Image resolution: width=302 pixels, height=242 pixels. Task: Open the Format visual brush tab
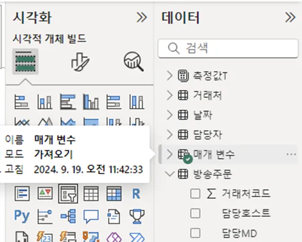[80, 62]
